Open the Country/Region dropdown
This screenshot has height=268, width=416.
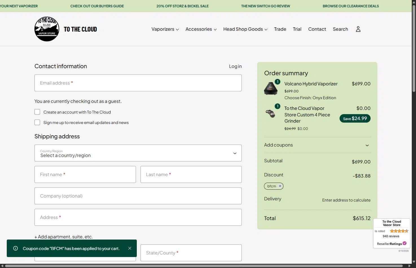pyautogui.click(x=138, y=153)
